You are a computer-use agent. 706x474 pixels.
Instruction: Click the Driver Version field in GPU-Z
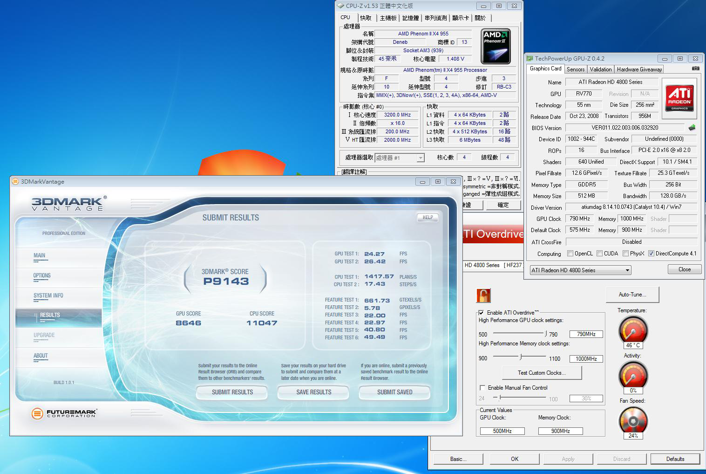(631, 207)
